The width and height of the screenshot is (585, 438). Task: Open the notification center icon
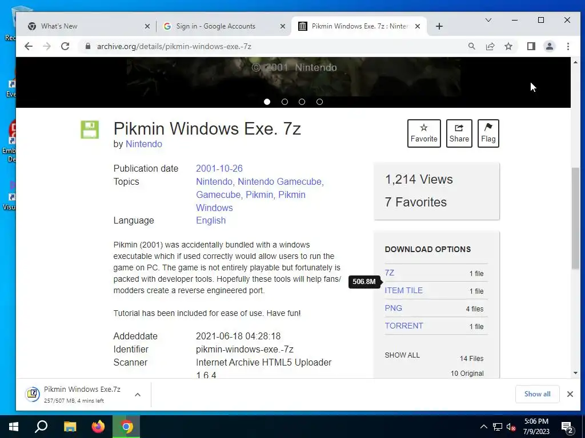pyautogui.click(x=567, y=428)
